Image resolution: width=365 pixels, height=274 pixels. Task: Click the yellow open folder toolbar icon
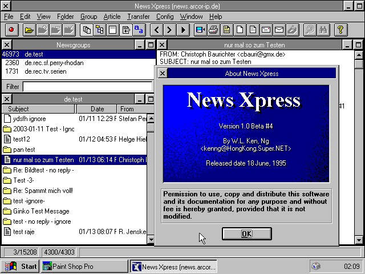[29, 30]
